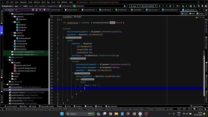This screenshot has height=117, width=208.
Task: Click Sync Project with Gradle Files icon
Action: pos(191,6)
